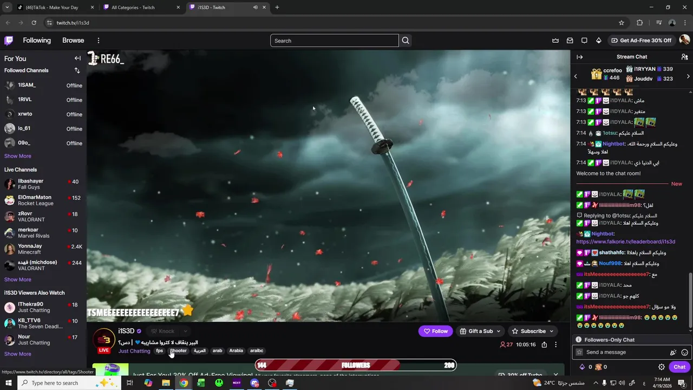Close the 30% off Turbo banner

coord(555,374)
